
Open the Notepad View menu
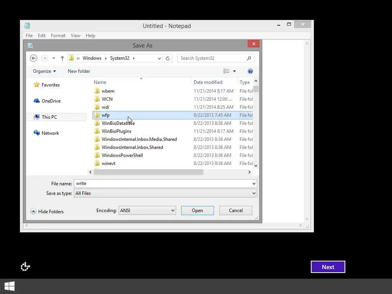coord(75,36)
